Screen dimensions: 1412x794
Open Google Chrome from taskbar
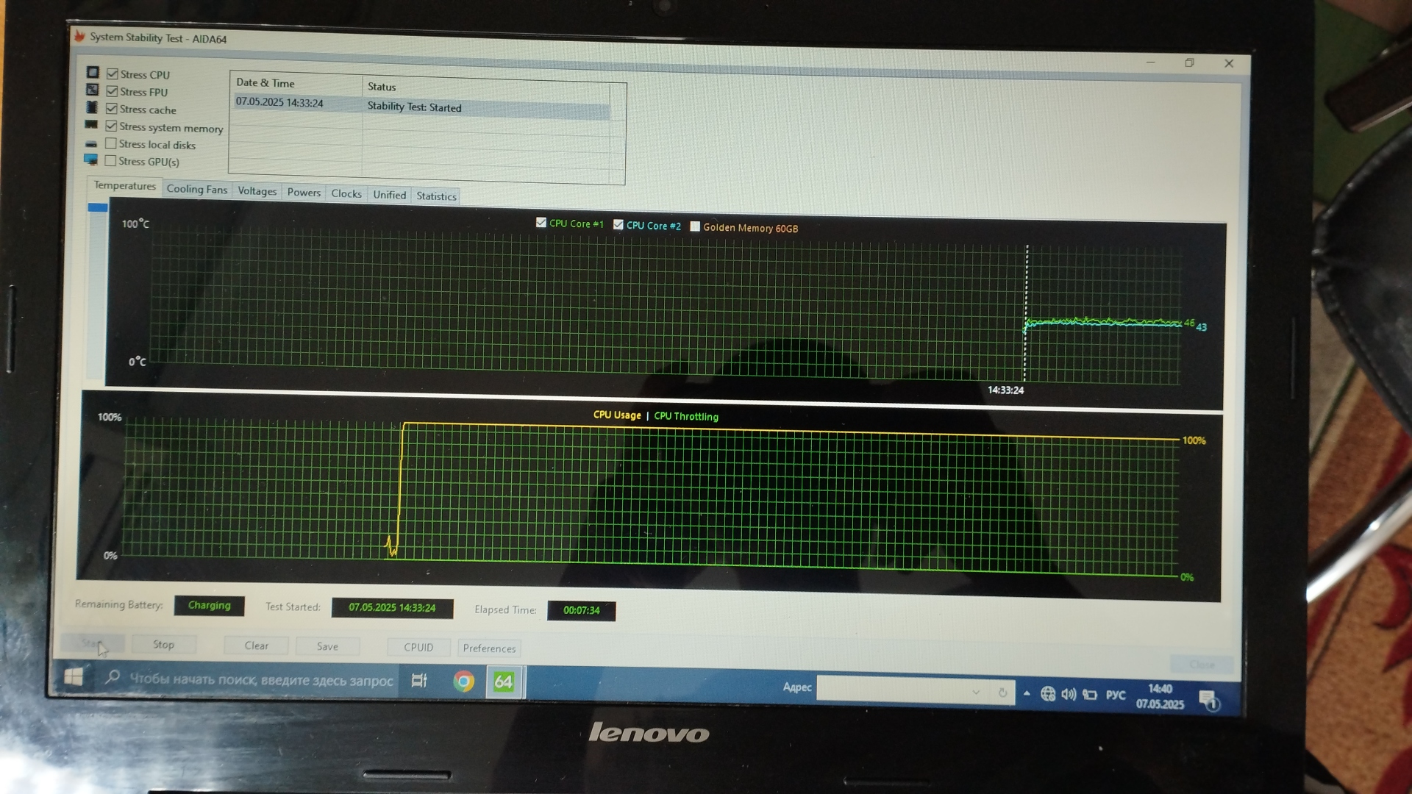tap(463, 682)
